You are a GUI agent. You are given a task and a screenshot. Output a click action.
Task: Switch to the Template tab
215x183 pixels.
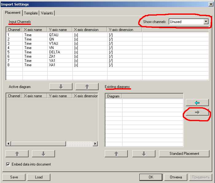[31, 13]
